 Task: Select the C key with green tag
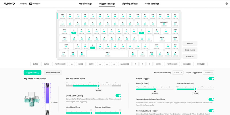93,46
